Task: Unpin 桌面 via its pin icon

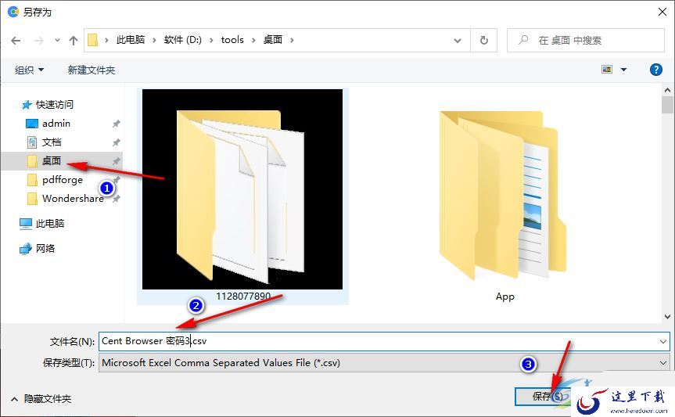Action: (x=116, y=161)
